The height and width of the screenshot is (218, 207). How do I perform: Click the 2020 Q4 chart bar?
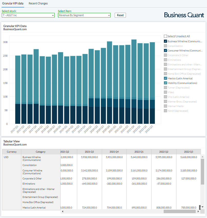click(110, 83)
